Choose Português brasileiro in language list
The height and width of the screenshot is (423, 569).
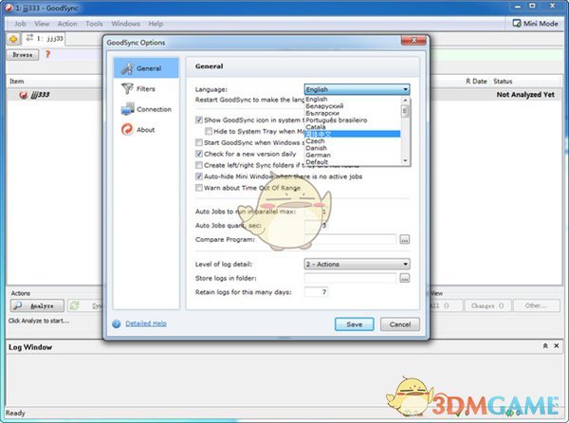point(353,120)
